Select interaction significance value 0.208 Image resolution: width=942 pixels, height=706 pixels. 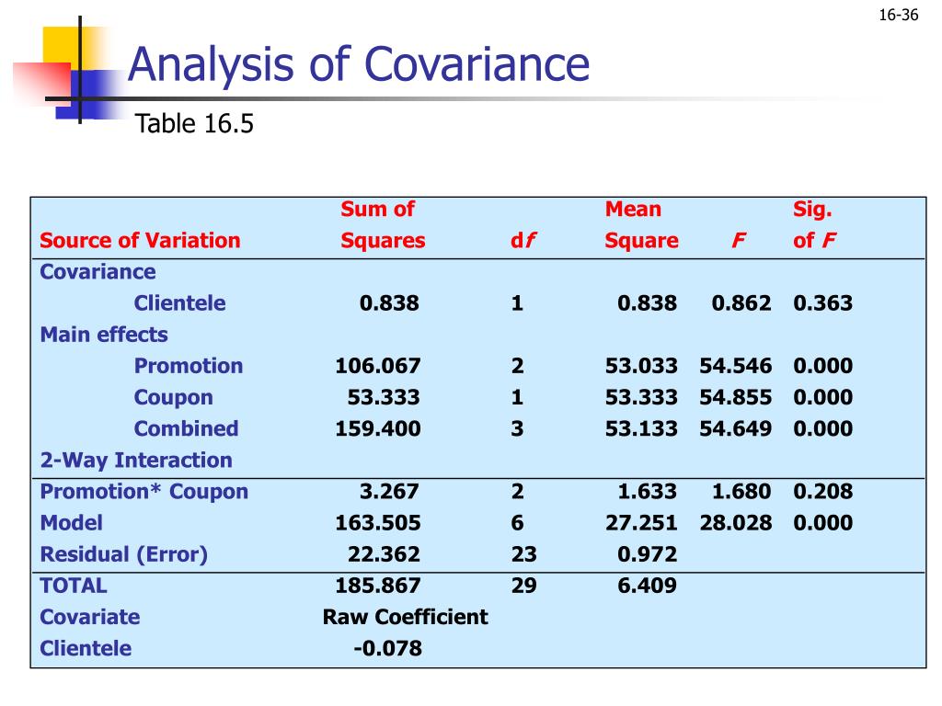tap(823, 491)
